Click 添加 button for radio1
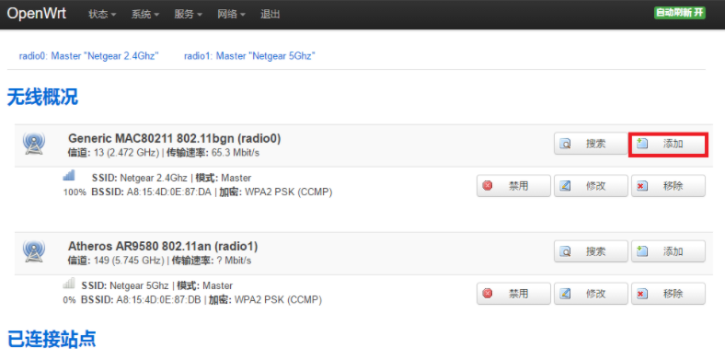Image resolution: width=725 pixels, height=360 pixels. pyautogui.click(x=668, y=251)
